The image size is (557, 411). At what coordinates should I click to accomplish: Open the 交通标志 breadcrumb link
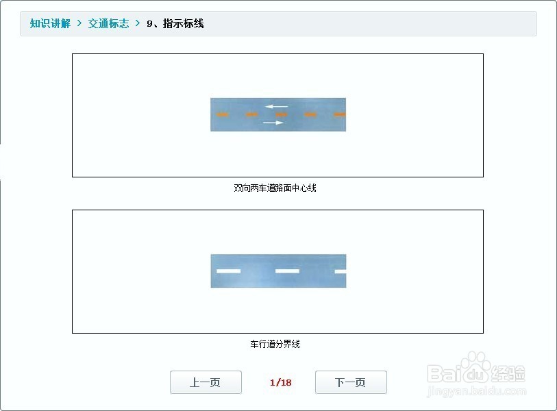pyautogui.click(x=108, y=23)
